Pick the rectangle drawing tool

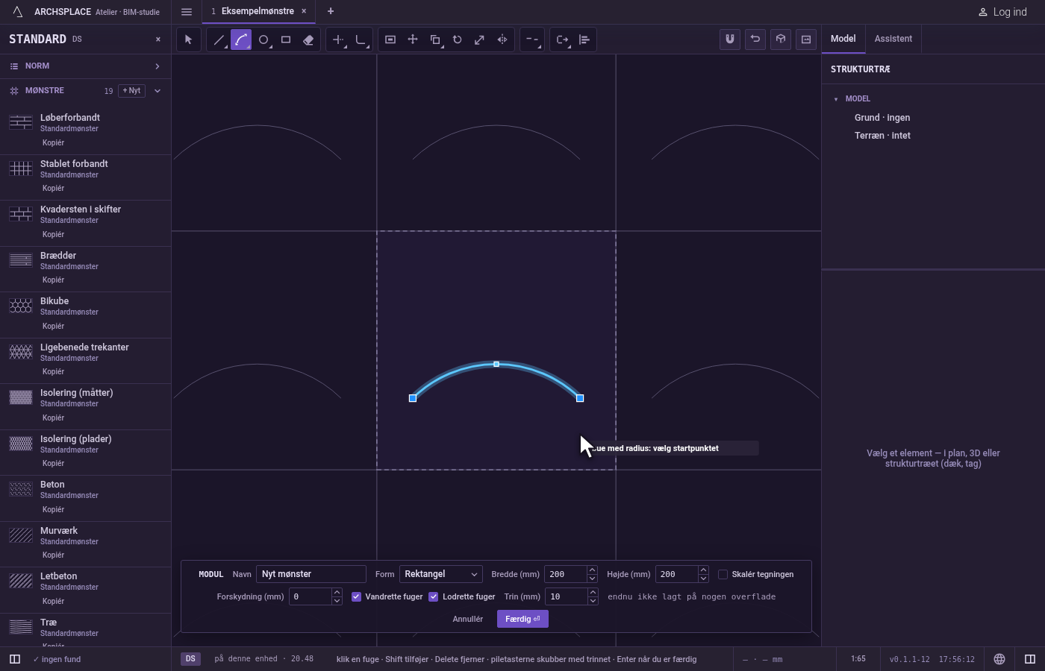click(286, 40)
